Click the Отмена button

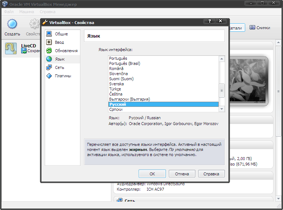[182, 174]
